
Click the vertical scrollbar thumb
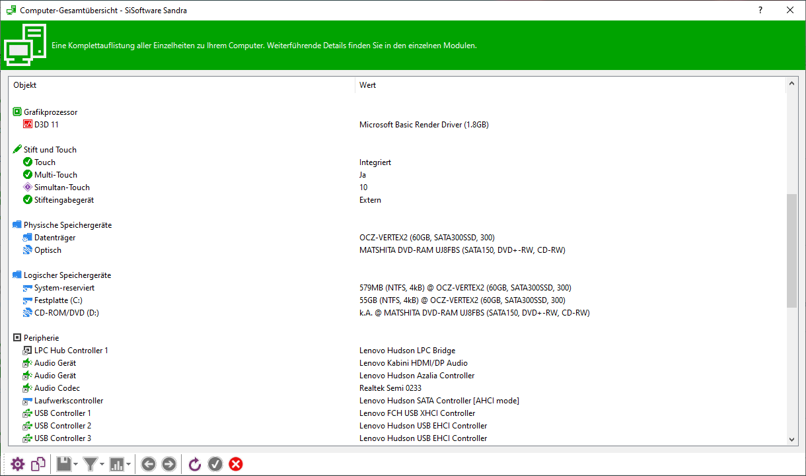coord(792,251)
